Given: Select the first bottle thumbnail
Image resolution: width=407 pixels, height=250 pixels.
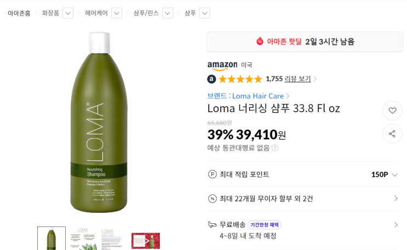Looking at the screenshot, I should coord(51,239).
